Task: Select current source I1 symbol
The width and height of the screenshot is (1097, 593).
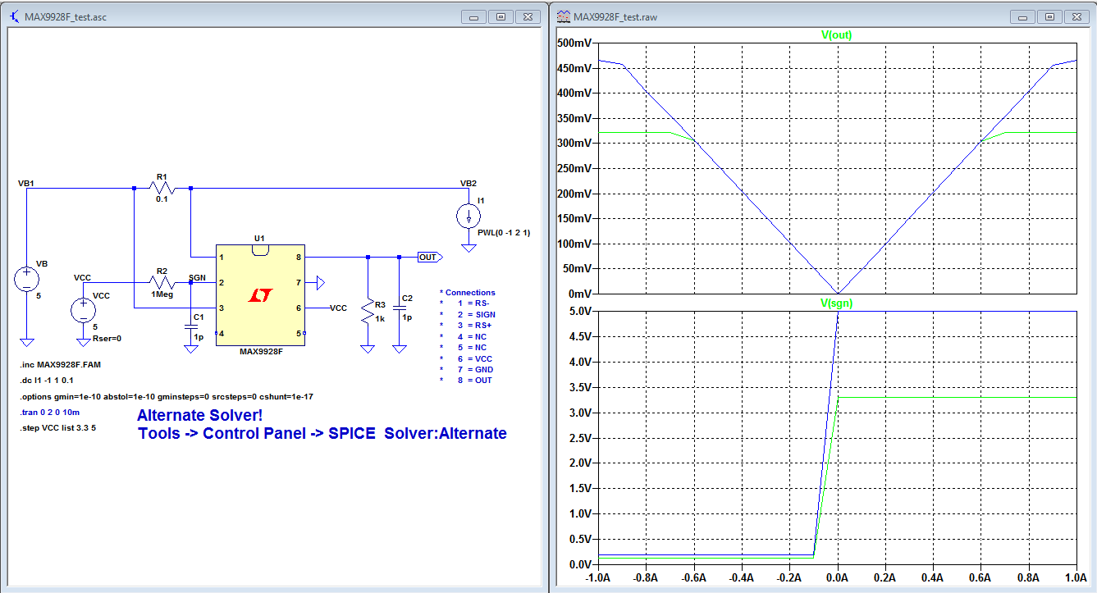Action: pos(469,217)
